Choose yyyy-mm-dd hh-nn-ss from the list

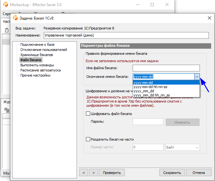click(x=166, y=87)
